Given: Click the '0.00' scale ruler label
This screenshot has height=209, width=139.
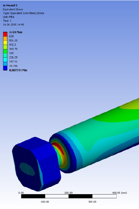Looking at the screenshot, I should tap(21, 193).
